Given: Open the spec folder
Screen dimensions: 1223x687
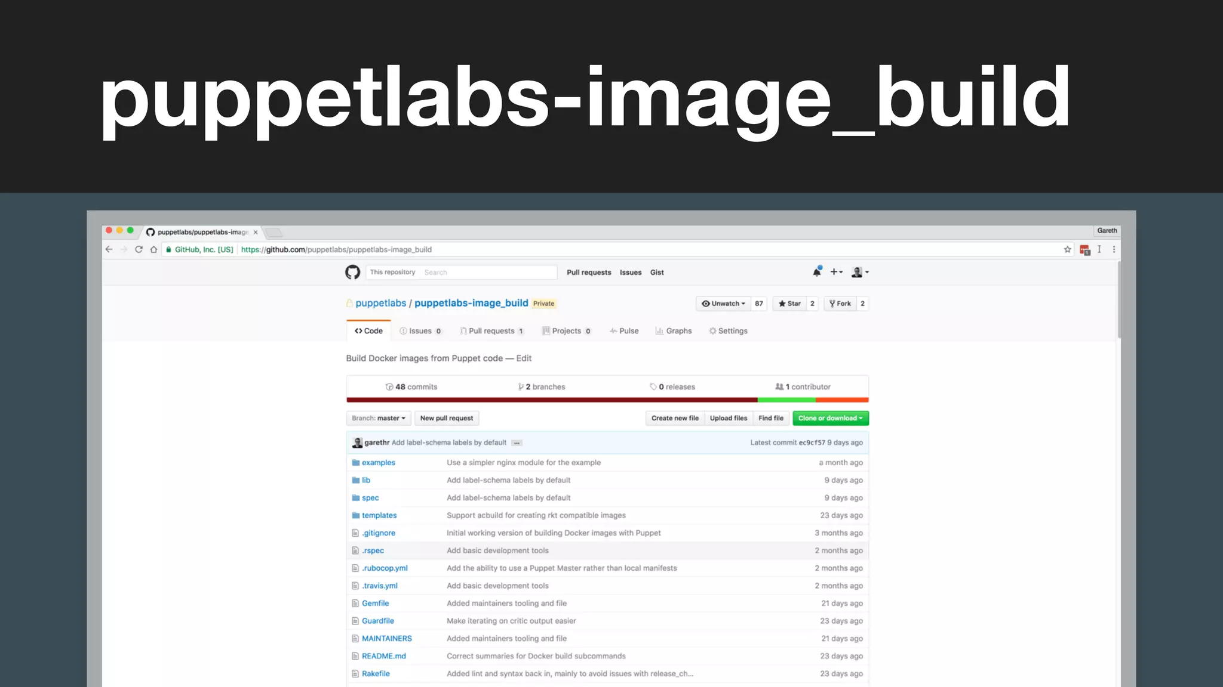Looking at the screenshot, I should click(370, 498).
